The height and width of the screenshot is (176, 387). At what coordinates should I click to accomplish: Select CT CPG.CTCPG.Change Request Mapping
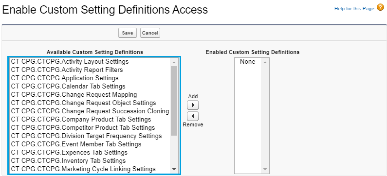coord(90,95)
